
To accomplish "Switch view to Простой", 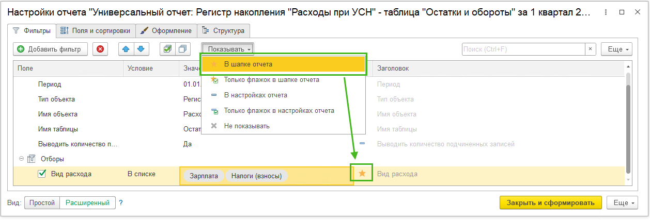I will pyautogui.click(x=42, y=203).
